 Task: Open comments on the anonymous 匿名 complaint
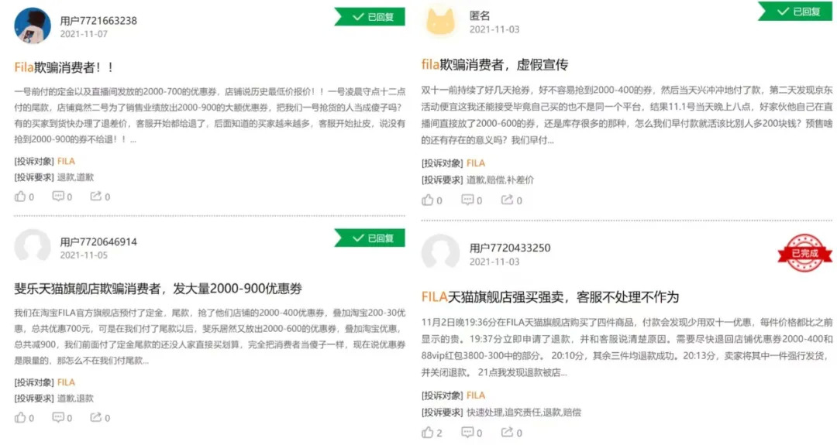click(x=467, y=200)
